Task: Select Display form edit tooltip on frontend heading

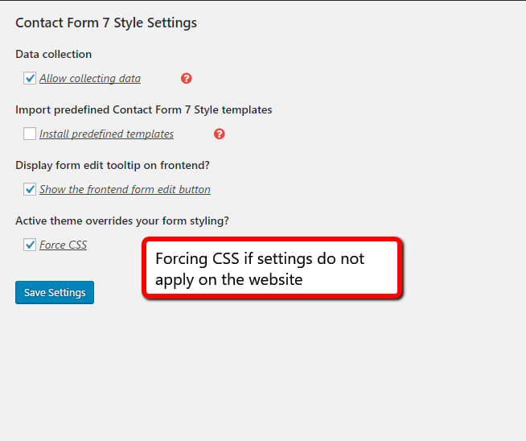Action: (x=113, y=165)
